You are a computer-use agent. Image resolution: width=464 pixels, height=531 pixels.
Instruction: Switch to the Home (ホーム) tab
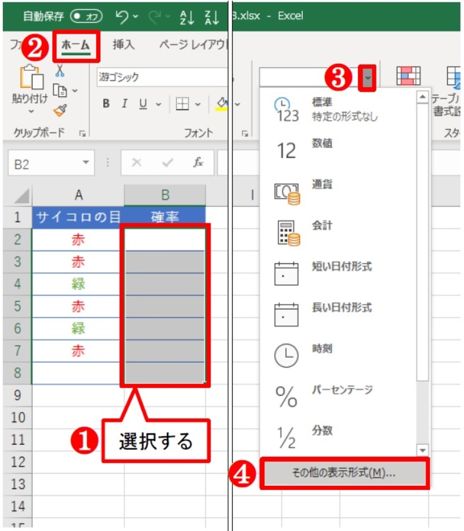click(x=75, y=45)
